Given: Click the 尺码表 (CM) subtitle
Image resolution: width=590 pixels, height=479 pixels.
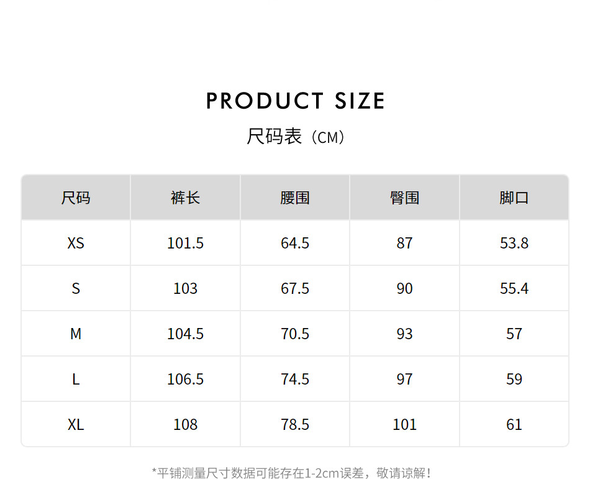Looking at the screenshot, I should pyautogui.click(x=295, y=137).
